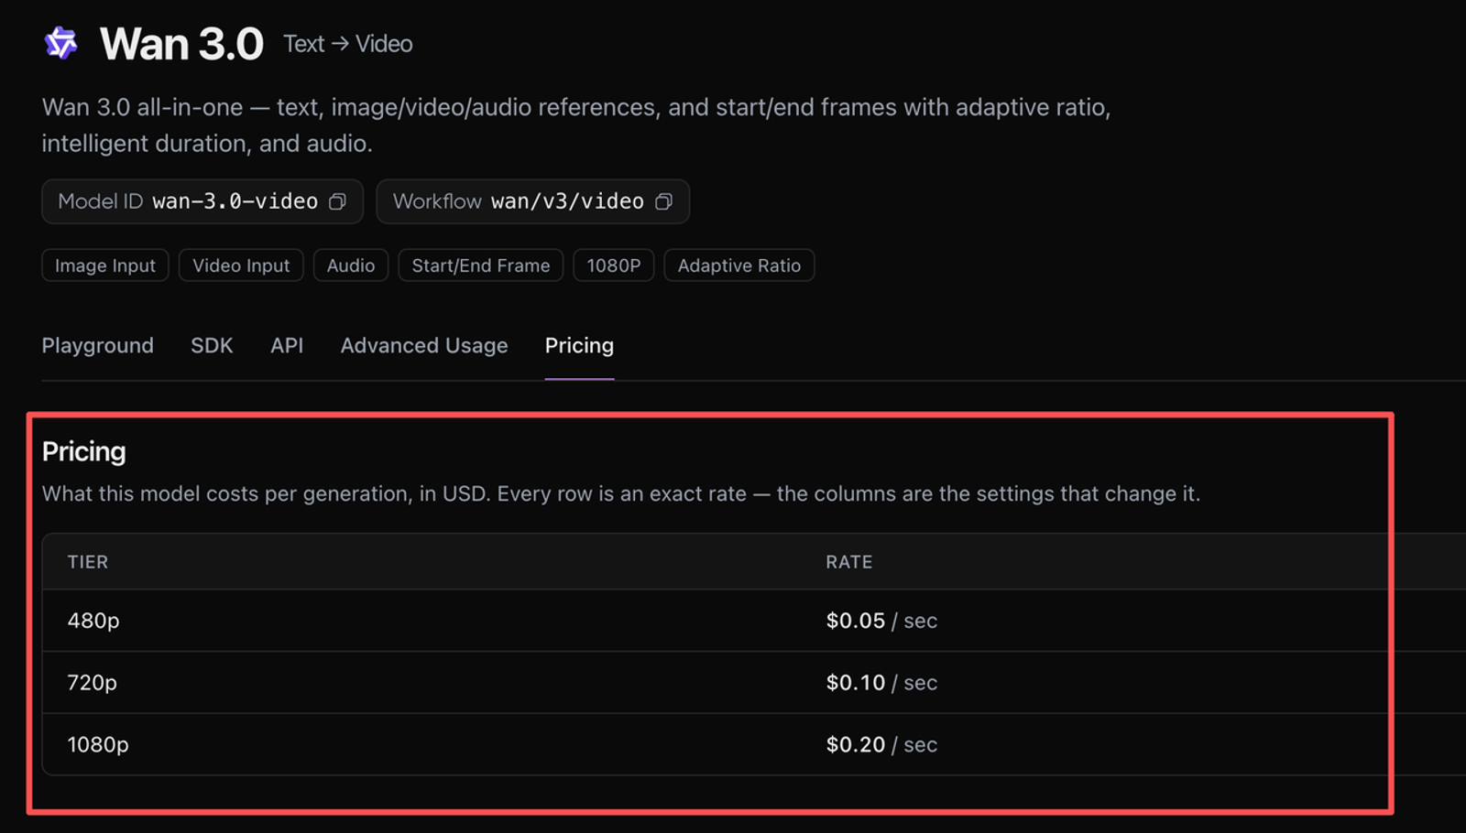This screenshot has width=1466, height=833.
Task: Click the $0.20 / sec rate
Action: point(881,745)
